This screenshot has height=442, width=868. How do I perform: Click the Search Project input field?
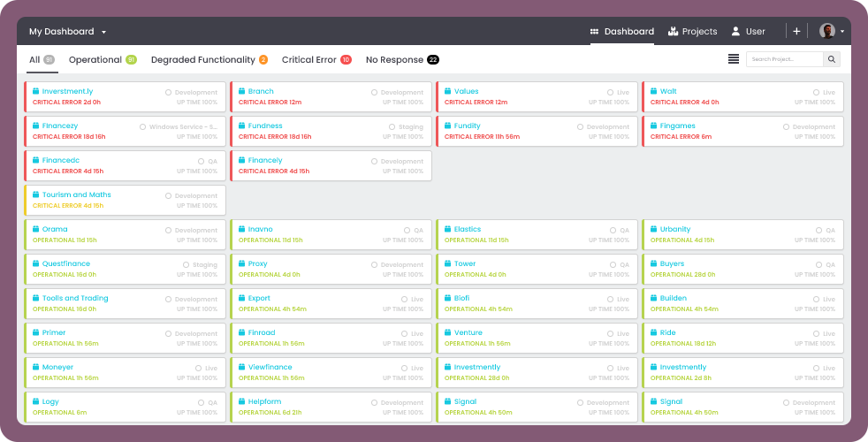[x=784, y=59]
